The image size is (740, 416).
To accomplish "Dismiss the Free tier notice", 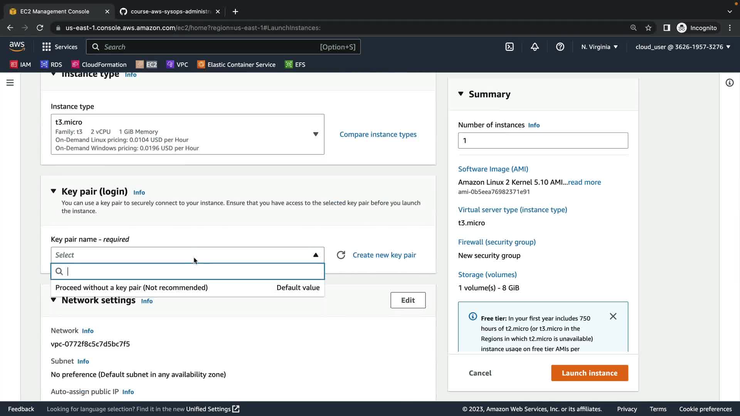I will click(613, 316).
